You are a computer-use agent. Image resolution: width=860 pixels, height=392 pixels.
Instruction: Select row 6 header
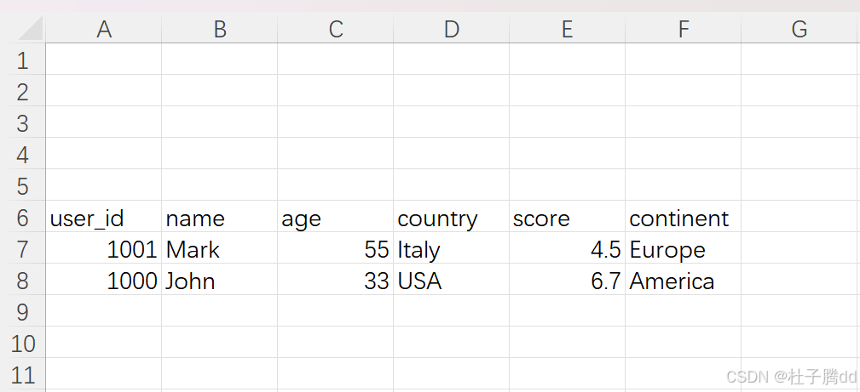22,218
